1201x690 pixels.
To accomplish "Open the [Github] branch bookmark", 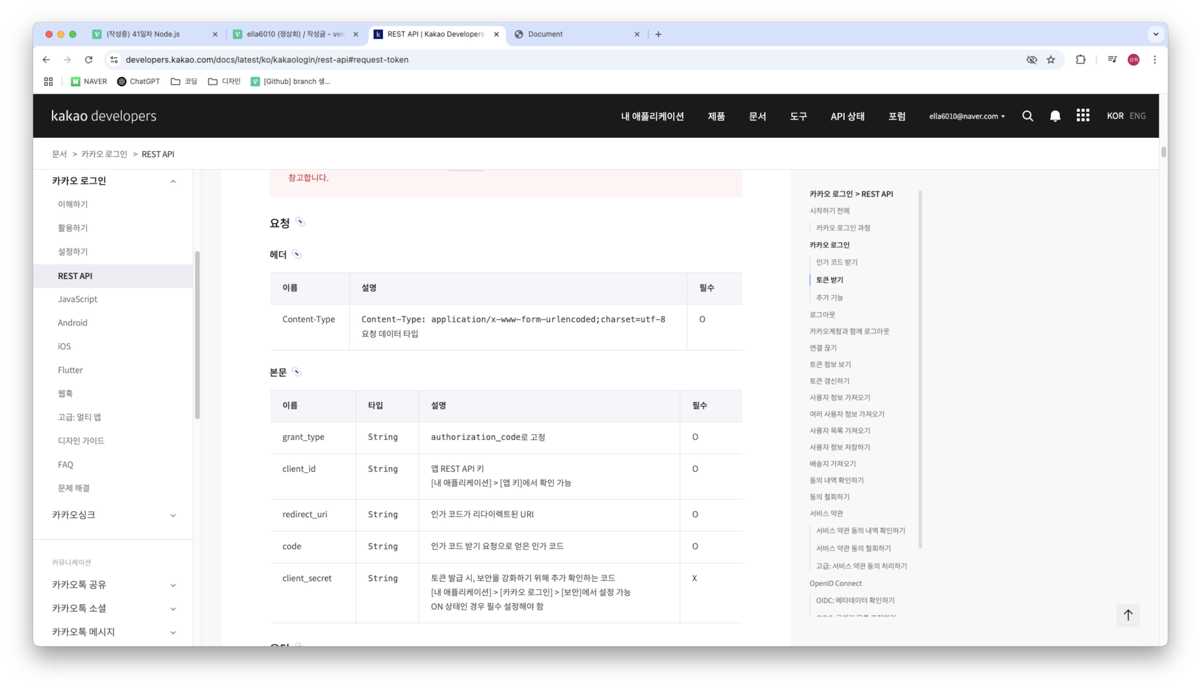I will coord(290,82).
